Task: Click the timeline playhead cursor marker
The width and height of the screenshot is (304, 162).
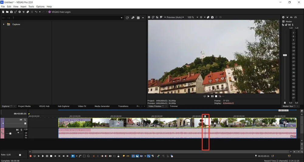Action: [205, 116]
